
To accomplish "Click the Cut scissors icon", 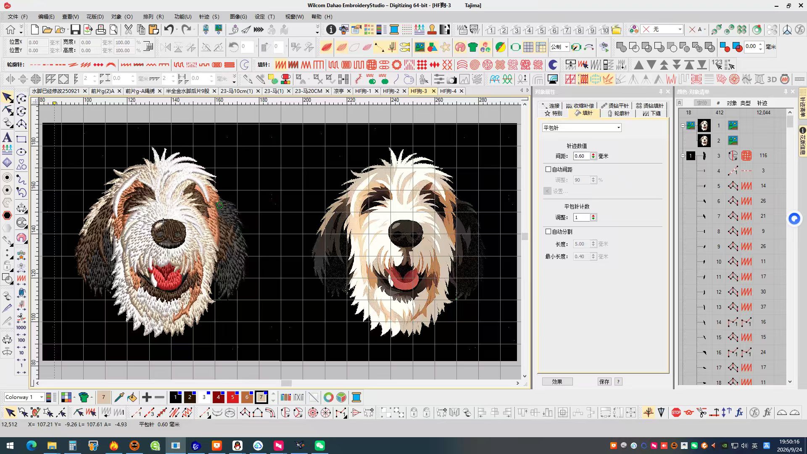I will click(128, 29).
